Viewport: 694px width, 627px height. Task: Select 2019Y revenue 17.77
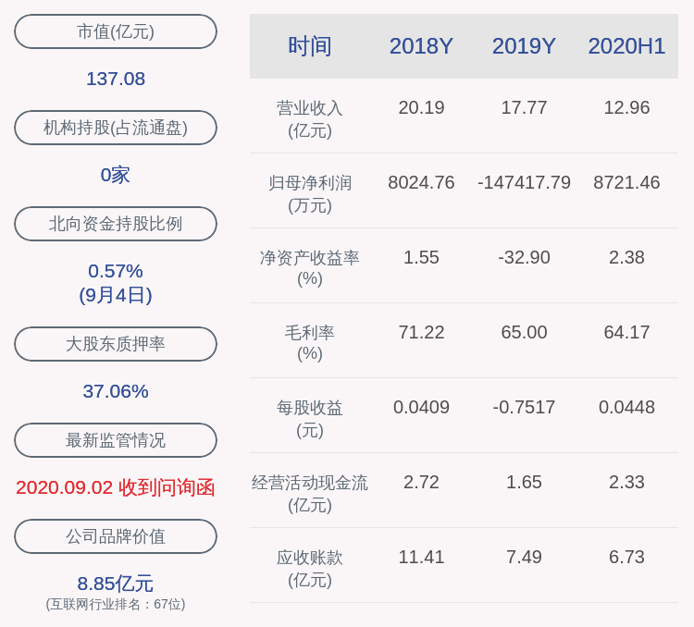[x=524, y=107]
